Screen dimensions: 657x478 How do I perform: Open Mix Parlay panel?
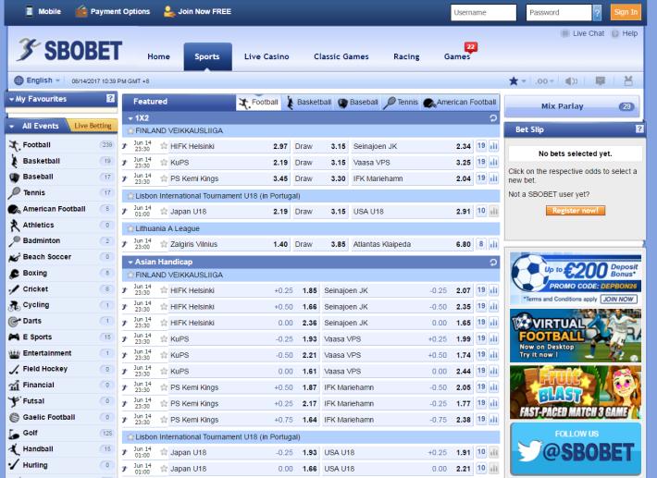click(572, 106)
